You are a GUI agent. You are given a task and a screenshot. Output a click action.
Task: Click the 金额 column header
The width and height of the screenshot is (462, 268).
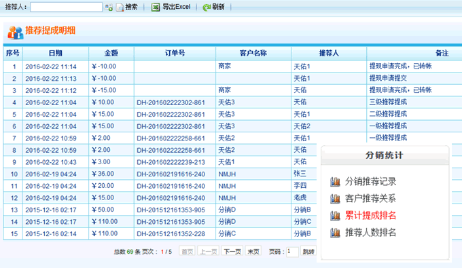click(111, 53)
